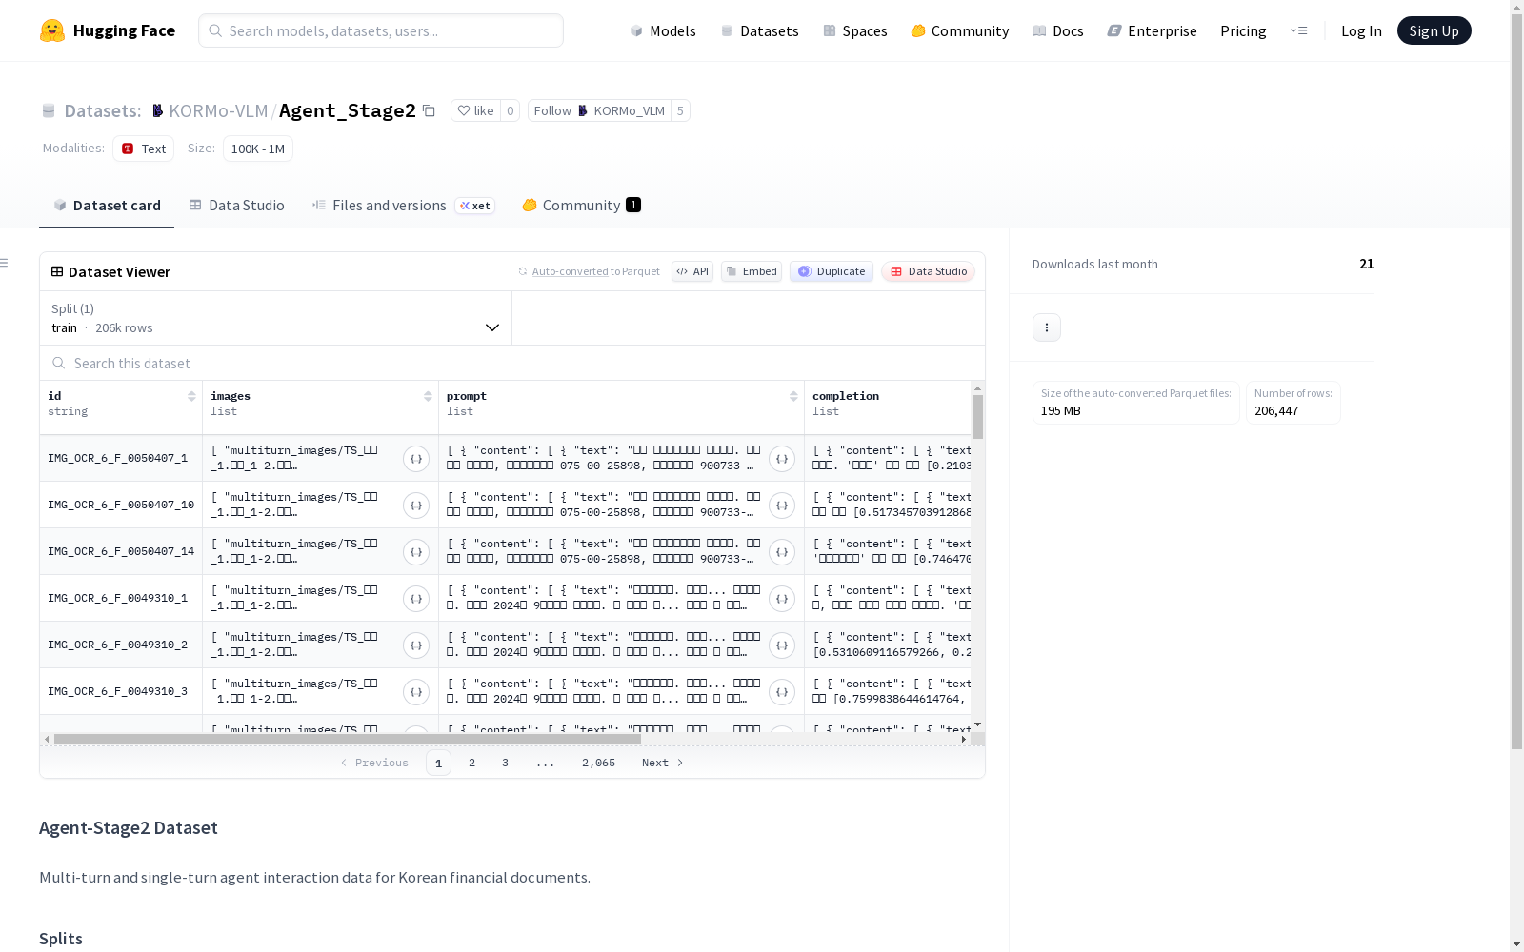This screenshot has height=952, width=1524.
Task: Click the table's horizontal scrollbar
Action: pos(348,739)
